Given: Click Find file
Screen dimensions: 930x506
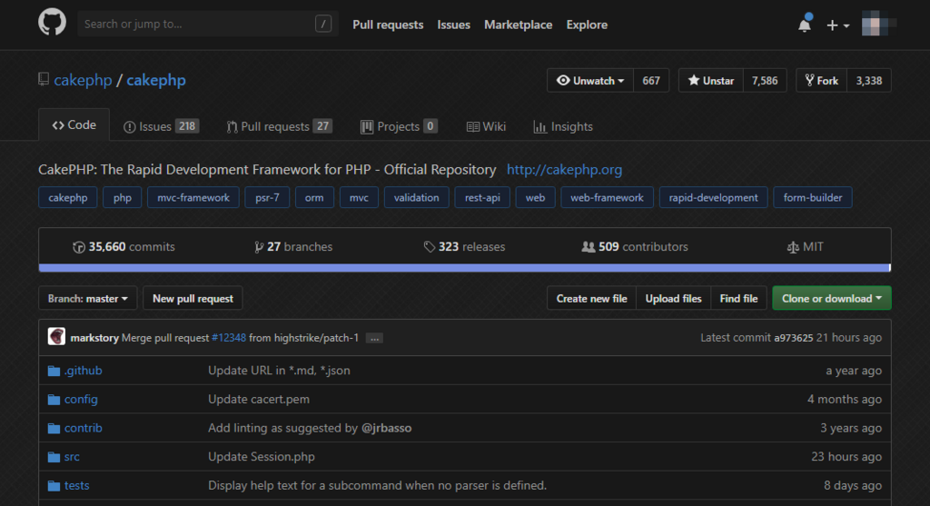Looking at the screenshot, I should pyautogui.click(x=738, y=298).
